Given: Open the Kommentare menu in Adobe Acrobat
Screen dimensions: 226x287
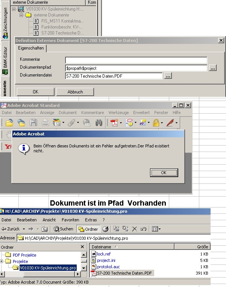Looking at the screenshot, I should [93, 113].
